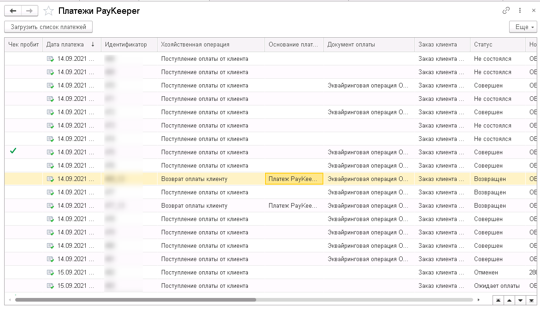Click the document icon in the Отменен row
The image size is (540, 309).
point(50,272)
